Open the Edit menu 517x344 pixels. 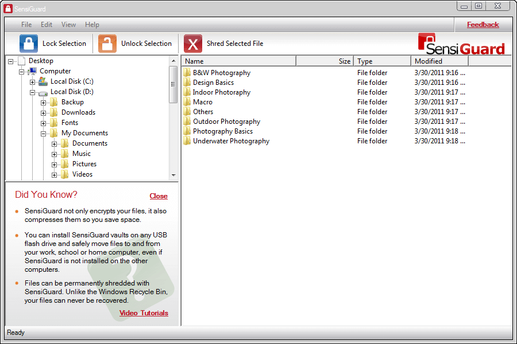click(x=46, y=25)
